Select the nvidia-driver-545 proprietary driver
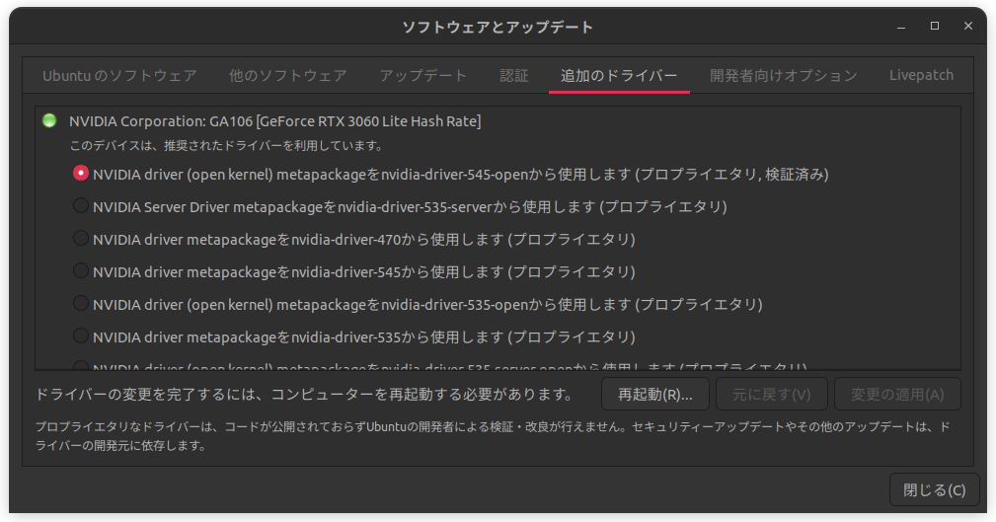The image size is (996, 522). [x=81, y=270]
